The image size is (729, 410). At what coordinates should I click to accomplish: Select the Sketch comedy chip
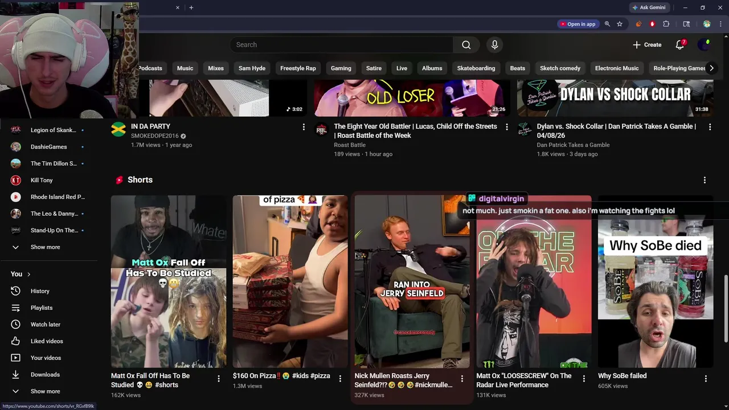click(560, 68)
